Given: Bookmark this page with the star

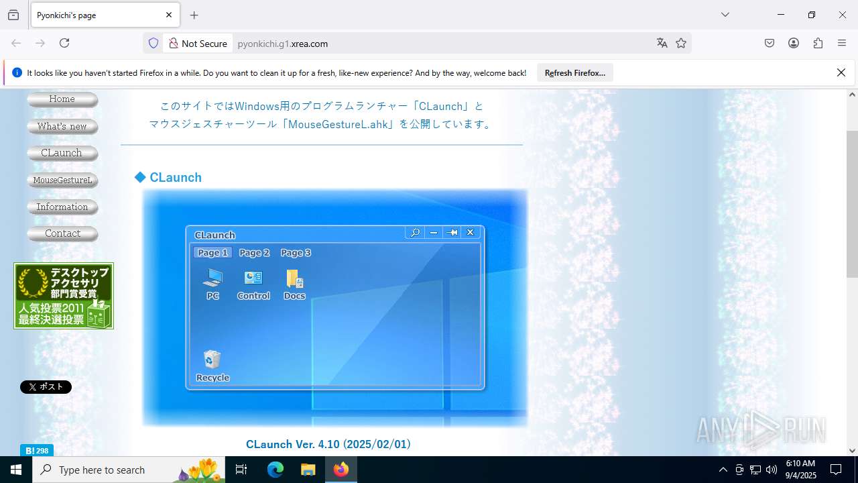Looking at the screenshot, I should tap(681, 43).
